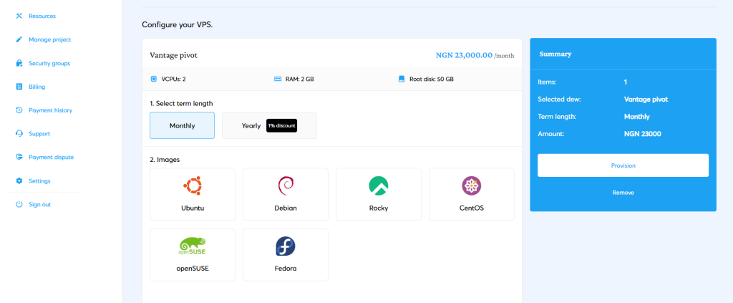
Task: Click the Manage project pencil icon
Action: (19, 39)
